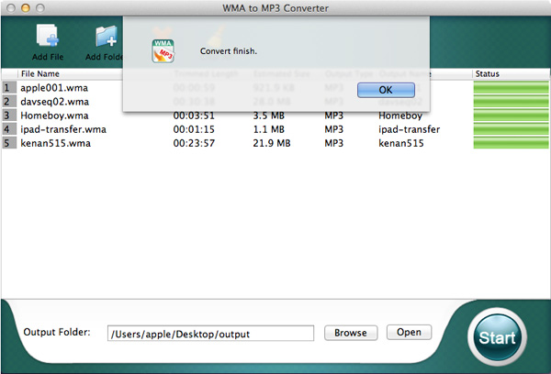Confirm the dialog with OK

coord(385,90)
